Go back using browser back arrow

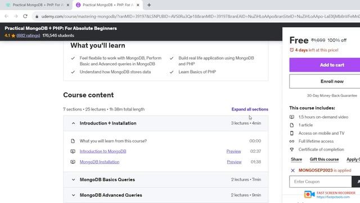pos(6,16)
